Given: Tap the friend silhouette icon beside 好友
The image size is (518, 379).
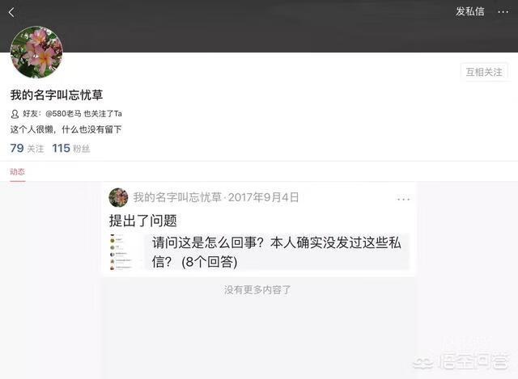Looking at the screenshot, I should pos(15,114).
